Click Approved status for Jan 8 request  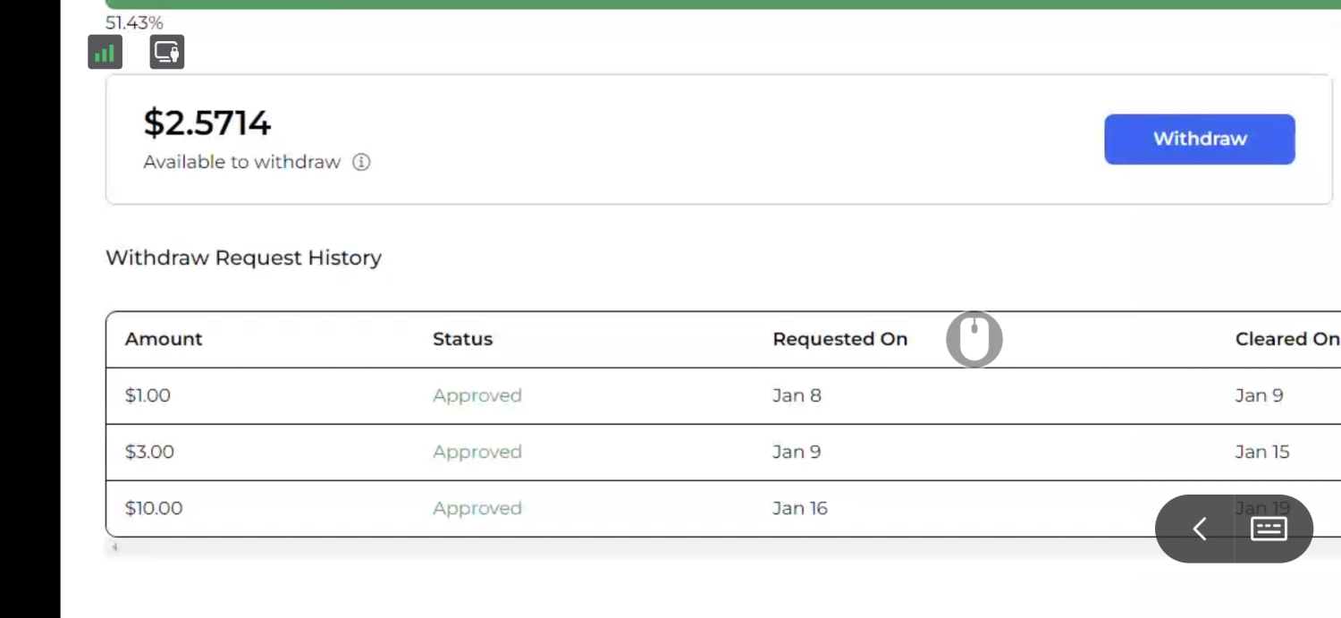tap(477, 395)
